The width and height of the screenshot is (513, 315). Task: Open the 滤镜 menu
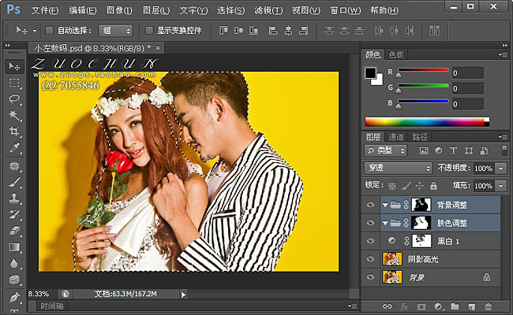pyautogui.click(x=268, y=10)
